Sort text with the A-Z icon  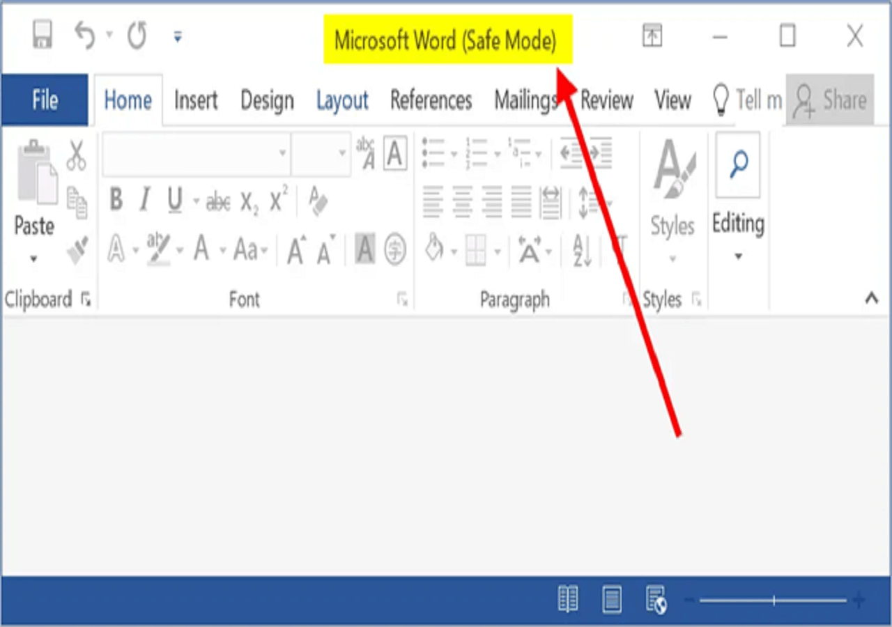[x=582, y=249]
